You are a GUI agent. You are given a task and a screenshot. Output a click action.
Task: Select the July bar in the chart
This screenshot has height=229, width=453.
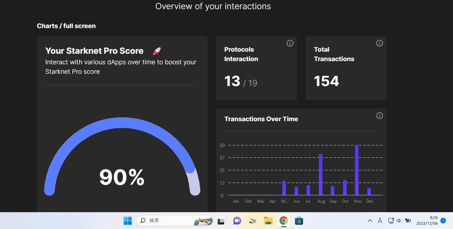point(308,190)
